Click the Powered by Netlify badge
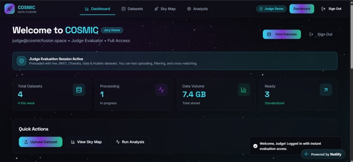The height and width of the screenshot is (162, 353). point(323,154)
